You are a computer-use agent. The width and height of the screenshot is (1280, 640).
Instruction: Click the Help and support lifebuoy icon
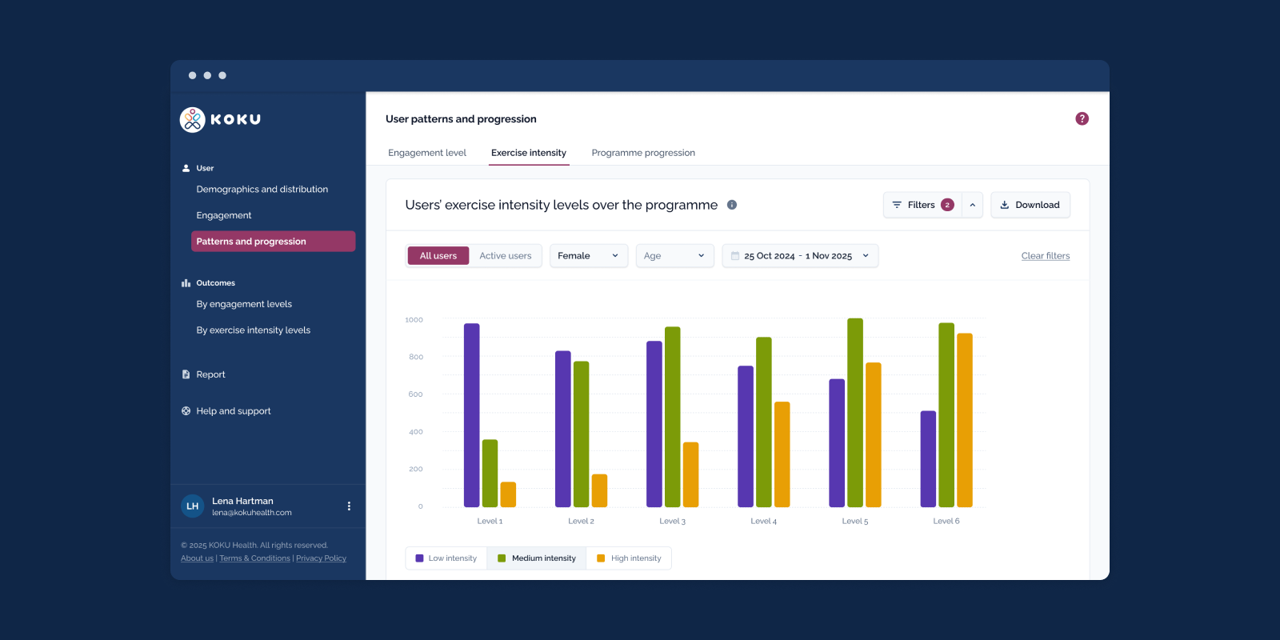(x=186, y=411)
